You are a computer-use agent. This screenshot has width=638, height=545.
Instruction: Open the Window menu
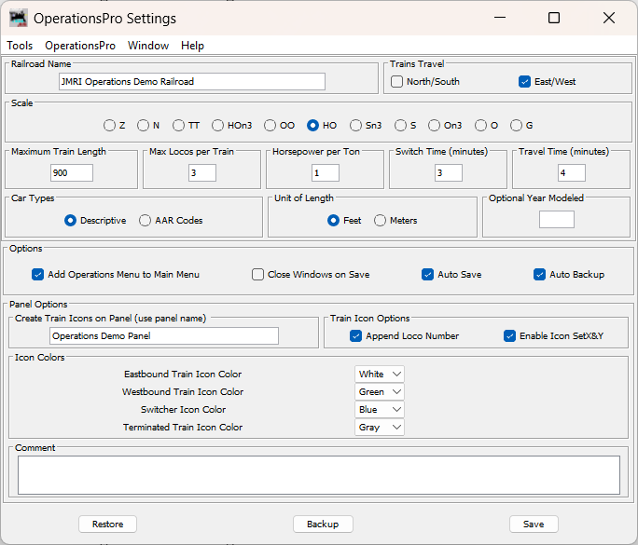coord(148,46)
